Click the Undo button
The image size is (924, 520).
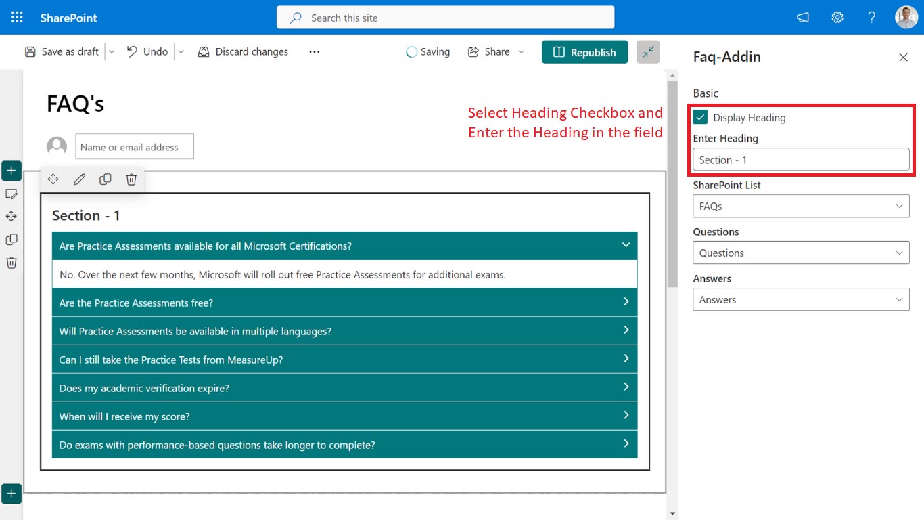tap(147, 52)
